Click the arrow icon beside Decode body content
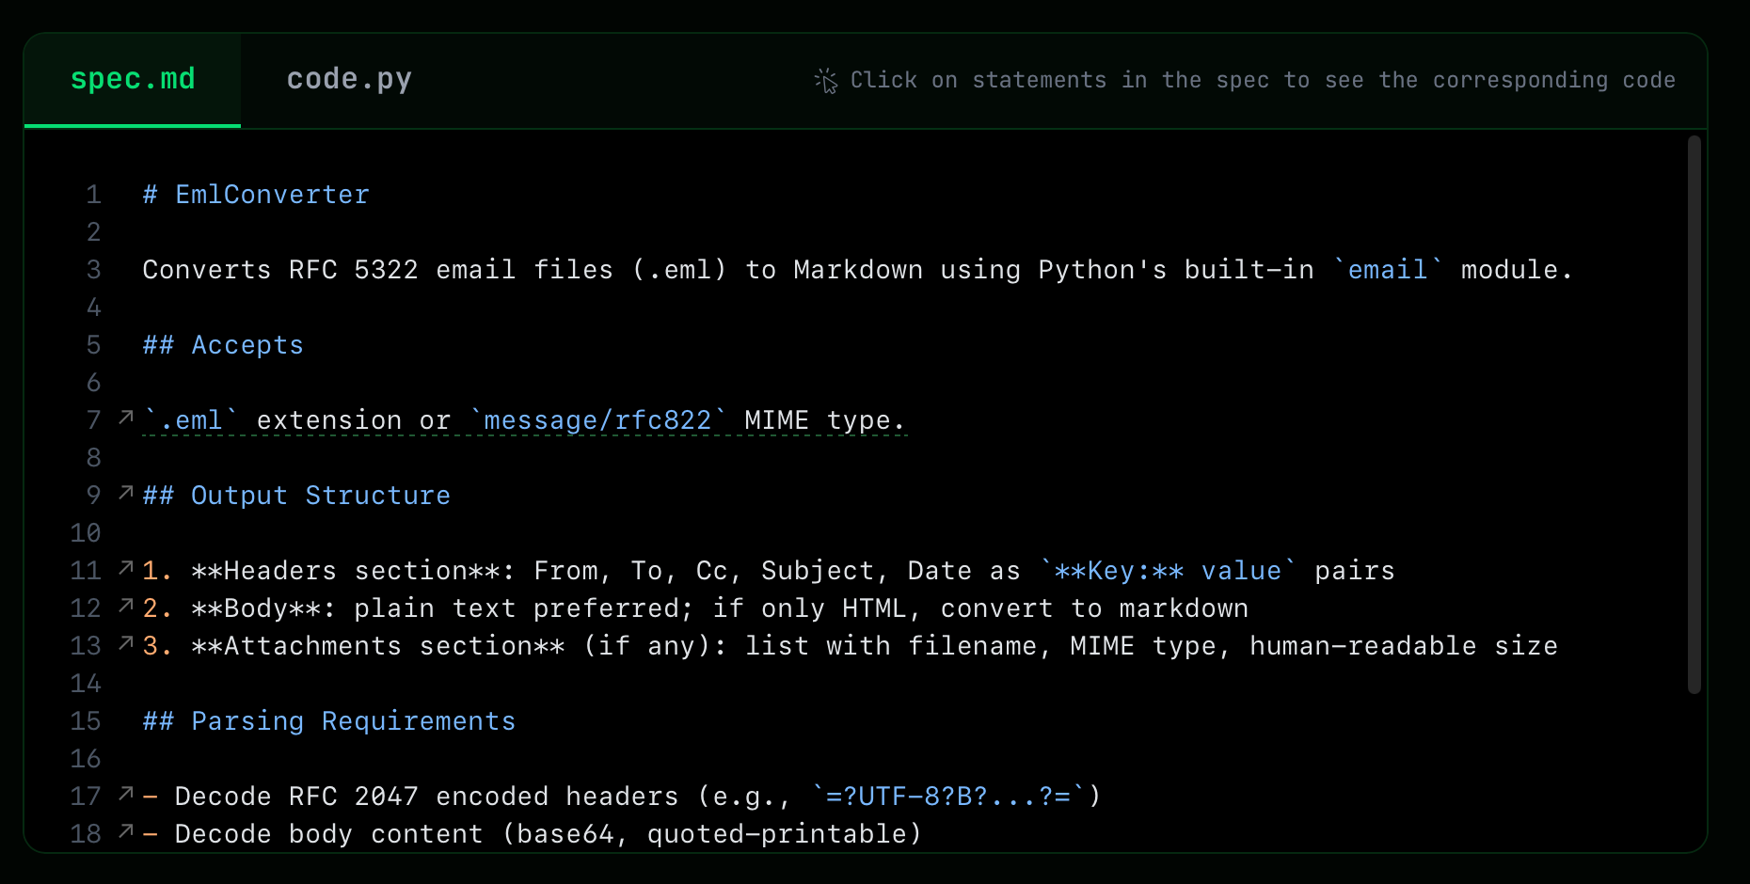1750x884 pixels. point(126,831)
